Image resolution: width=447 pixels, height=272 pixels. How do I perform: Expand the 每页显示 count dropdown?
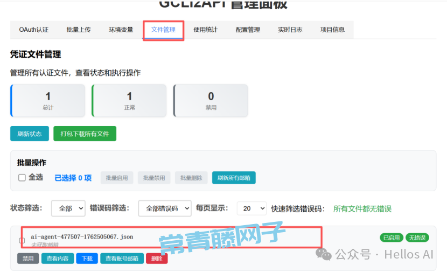point(252,208)
